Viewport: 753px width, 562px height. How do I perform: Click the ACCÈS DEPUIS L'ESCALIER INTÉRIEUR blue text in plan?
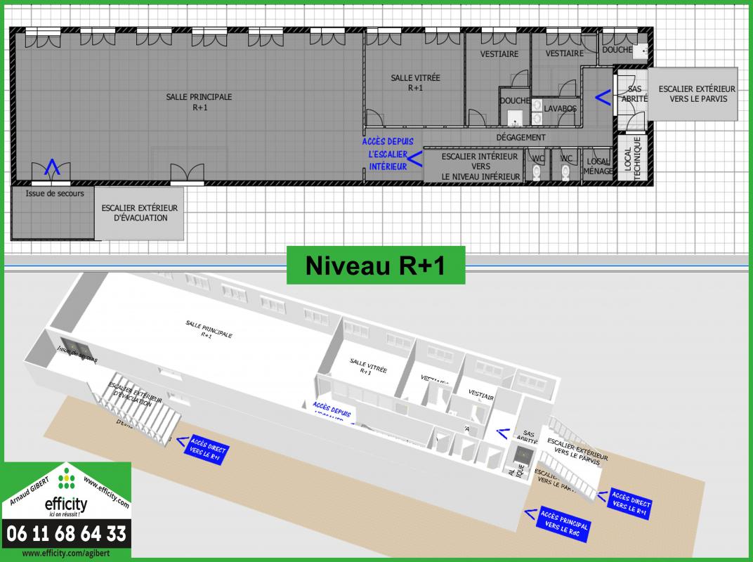pyautogui.click(x=388, y=154)
